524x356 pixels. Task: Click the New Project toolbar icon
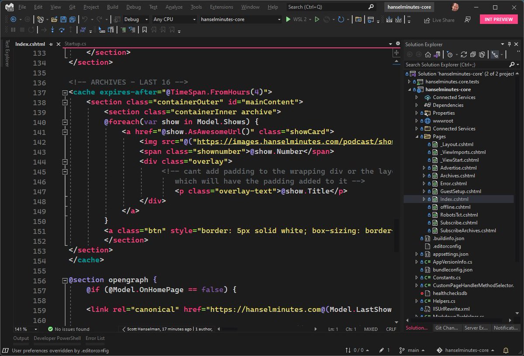tap(40, 19)
